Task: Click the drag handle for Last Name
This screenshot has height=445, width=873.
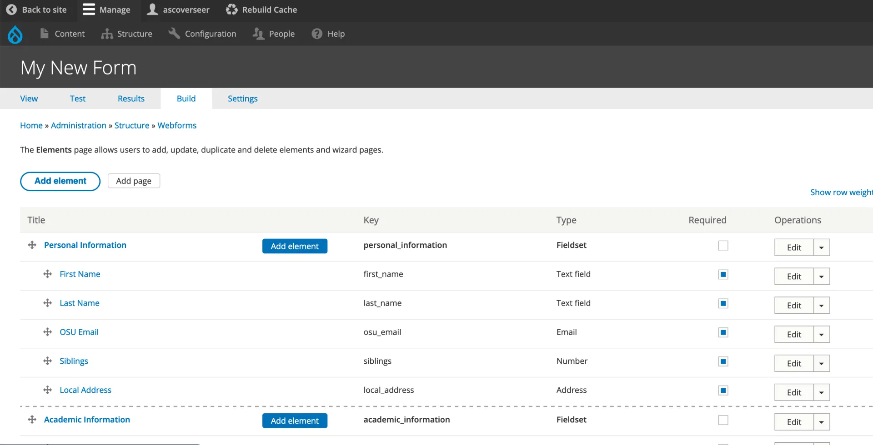Action: 48,303
